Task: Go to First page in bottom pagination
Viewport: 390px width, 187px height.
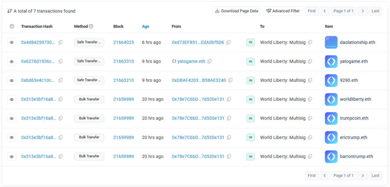Action: coord(312,176)
